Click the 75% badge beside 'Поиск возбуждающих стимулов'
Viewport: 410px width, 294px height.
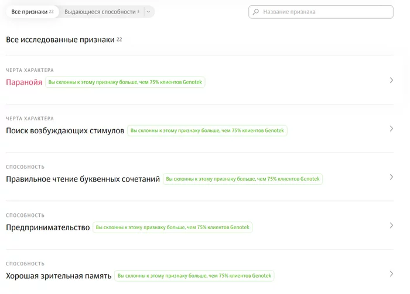(207, 131)
